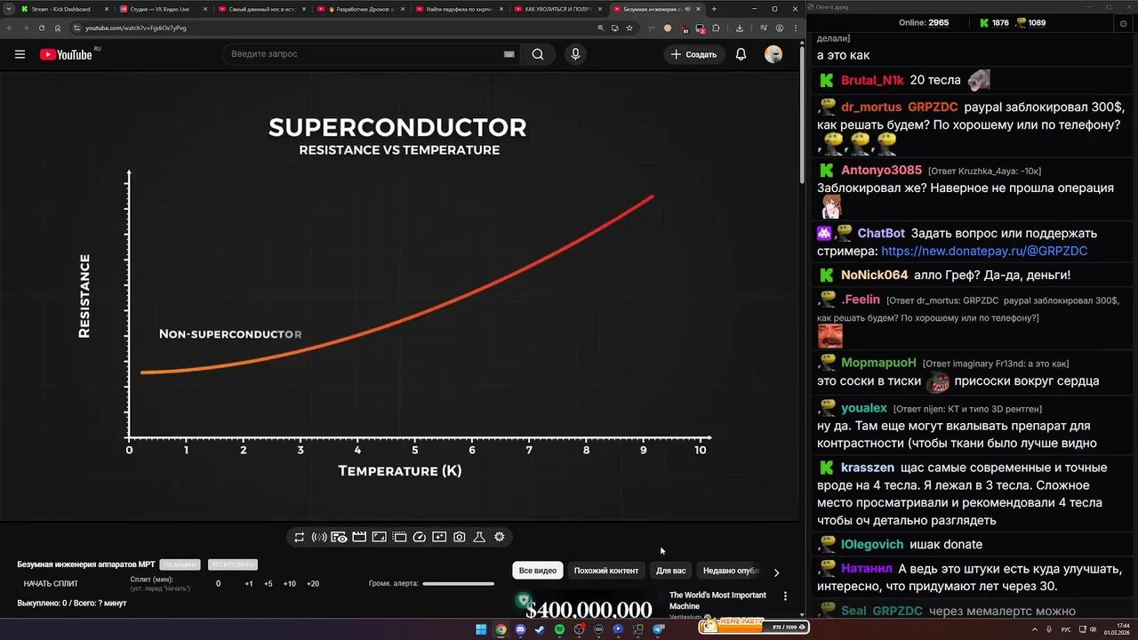Go to YouTube home via logo

(x=66, y=54)
